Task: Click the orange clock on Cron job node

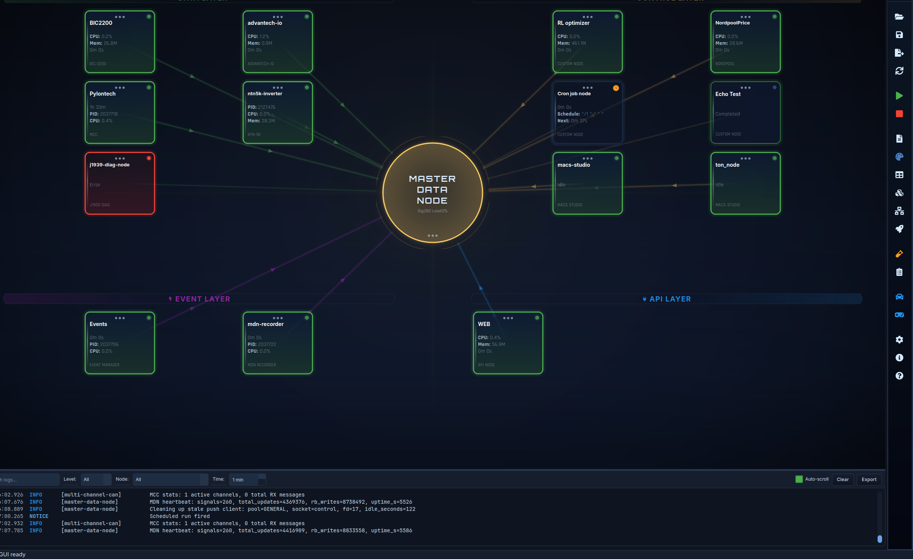Action: (x=616, y=88)
